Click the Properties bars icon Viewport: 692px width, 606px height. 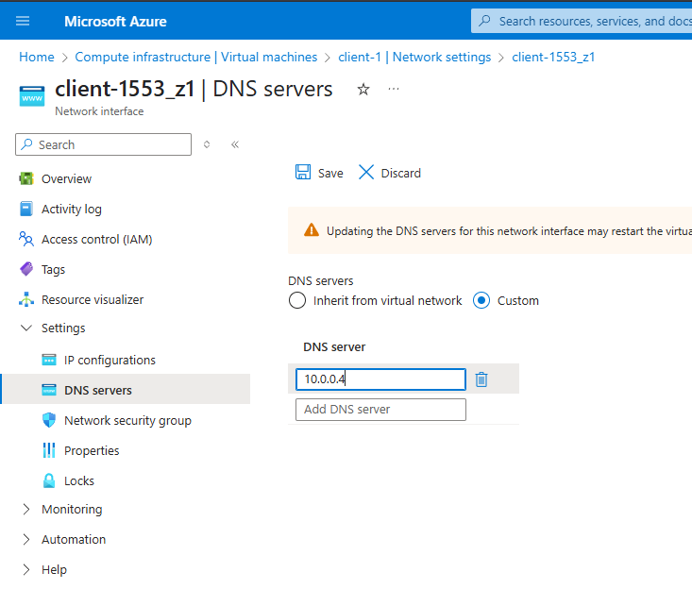(x=49, y=450)
